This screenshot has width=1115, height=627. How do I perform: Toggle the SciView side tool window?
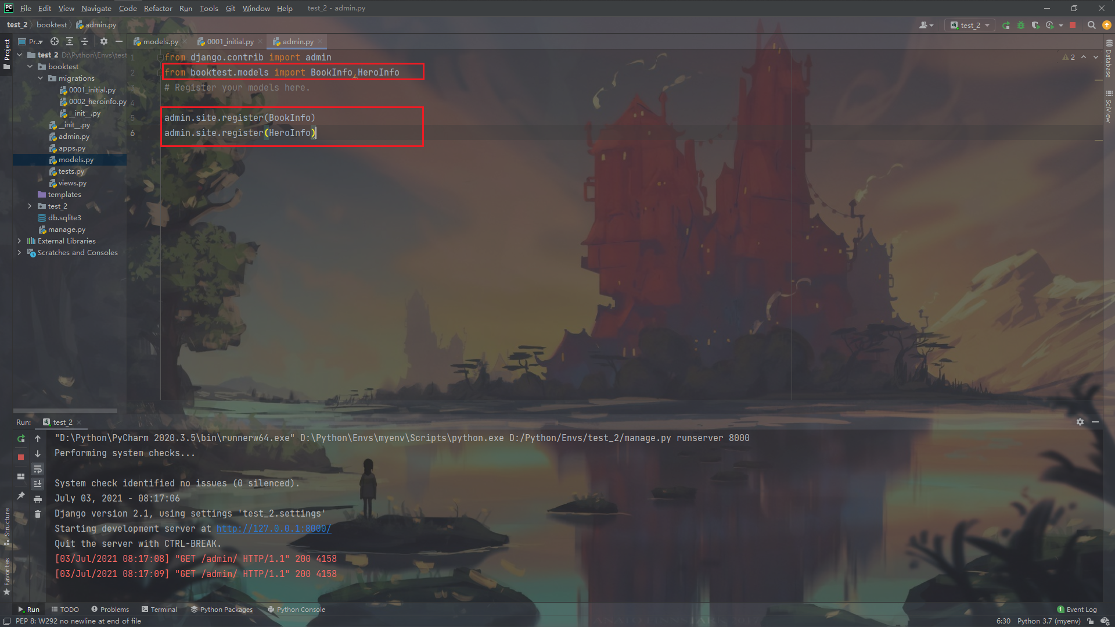coord(1109,106)
